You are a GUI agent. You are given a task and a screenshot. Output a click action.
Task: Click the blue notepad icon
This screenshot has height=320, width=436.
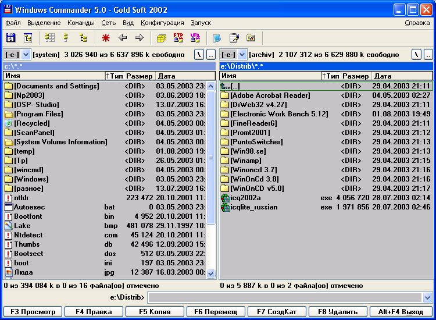click(x=217, y=38)
